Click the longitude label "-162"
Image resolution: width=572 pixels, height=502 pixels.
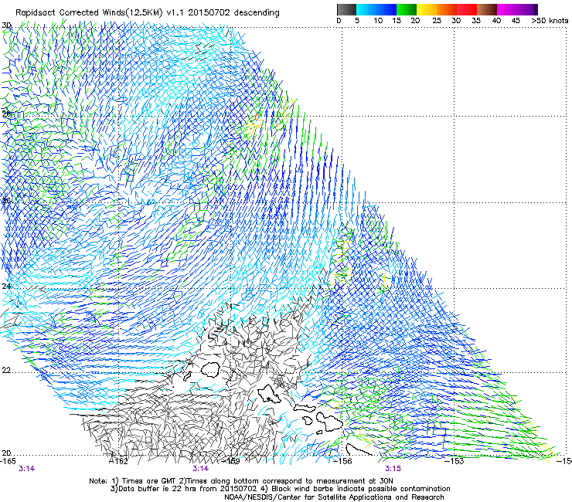point(119,461)
